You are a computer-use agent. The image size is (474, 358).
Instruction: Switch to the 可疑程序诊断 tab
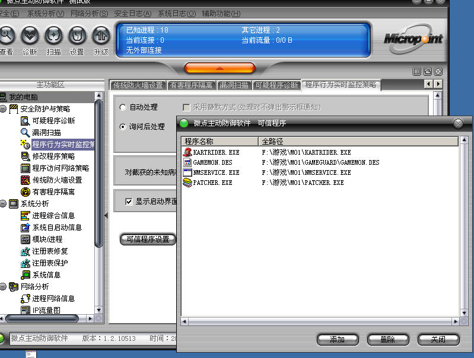tap(276, 85)
